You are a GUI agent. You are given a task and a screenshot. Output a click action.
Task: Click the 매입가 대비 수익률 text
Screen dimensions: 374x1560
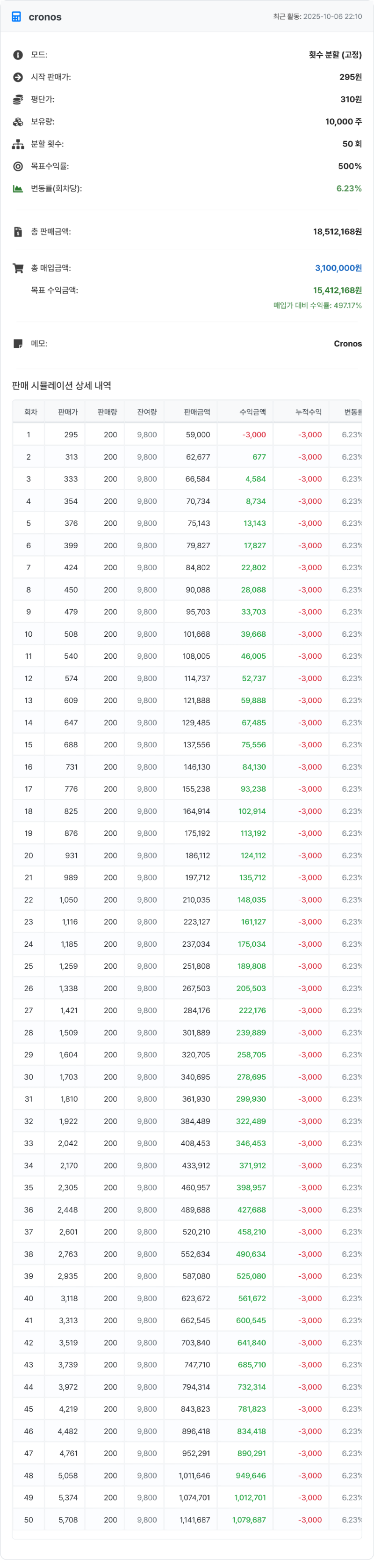pyautogui.click(x=317, y=306)
